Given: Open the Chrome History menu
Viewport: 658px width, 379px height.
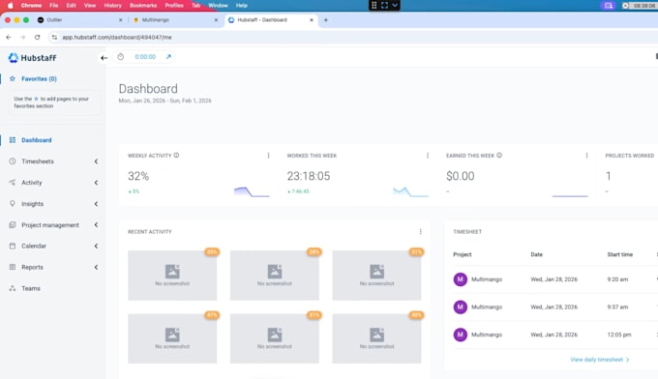Looking at the screenshot, I should [112, 6].
